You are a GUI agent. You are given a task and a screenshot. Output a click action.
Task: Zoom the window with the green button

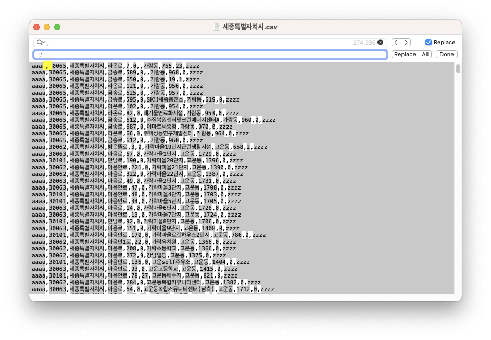point(57,27)
